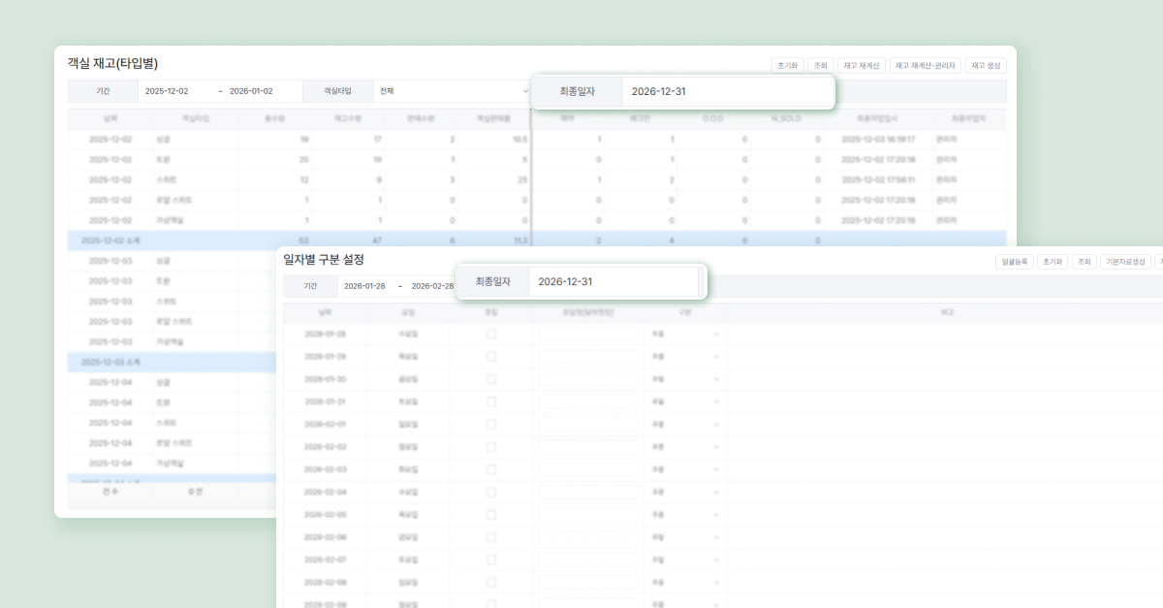Screen dimensions: 1163x608
Task: Open 구분 dropdown for 2026-02-02 row
Action: (x=685, y=447)
